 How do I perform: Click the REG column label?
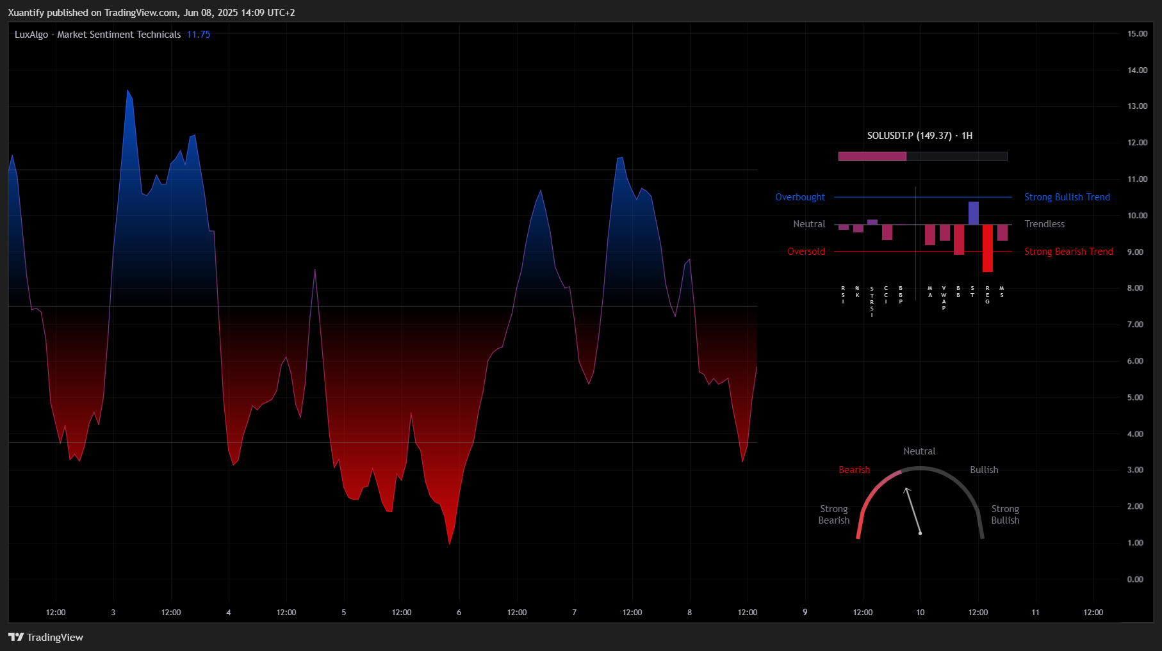(987, 294)
